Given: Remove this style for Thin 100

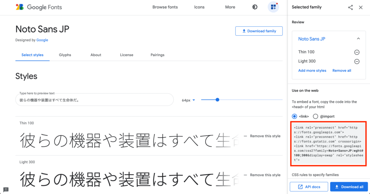Looking at the screenshot, I should pyautogui.click(x=262, y=136).
